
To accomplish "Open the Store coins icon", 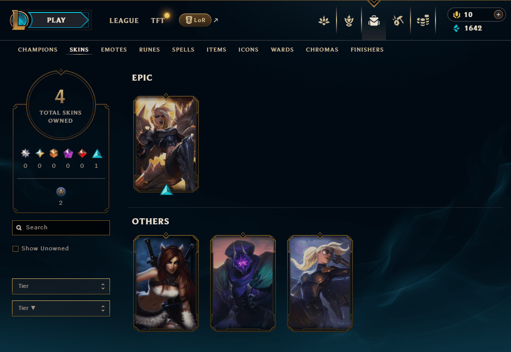I will 423,21.
